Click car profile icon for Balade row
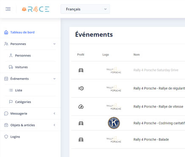This screenshot has width=185, height=157. click(x=81, y=140)
